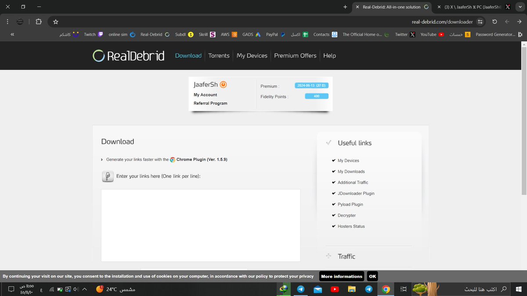
Task: Open the Decrypter link
Action: tap(347, 215)
